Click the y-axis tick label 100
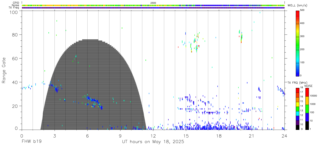 14,12
